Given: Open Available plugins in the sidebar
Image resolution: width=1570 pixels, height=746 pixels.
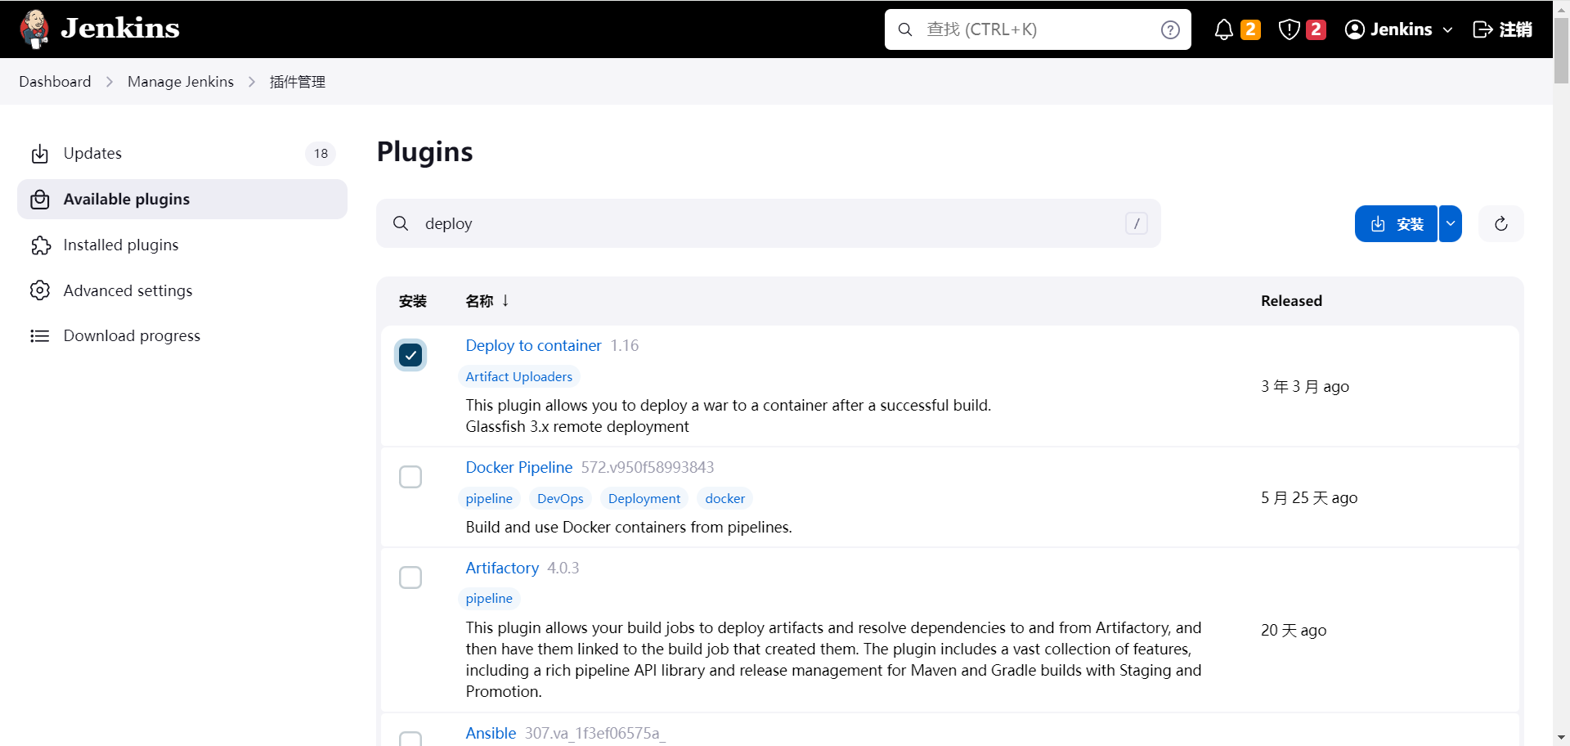Looking at the screenshot, I should (182, 200).
